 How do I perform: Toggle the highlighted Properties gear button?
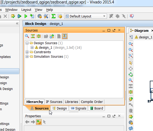pyautogui.click(x=39, y=122)
